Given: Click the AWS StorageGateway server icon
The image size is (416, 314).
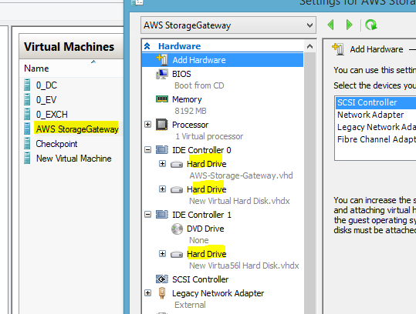Looking at the screenshot, I should tap(27, 129).
